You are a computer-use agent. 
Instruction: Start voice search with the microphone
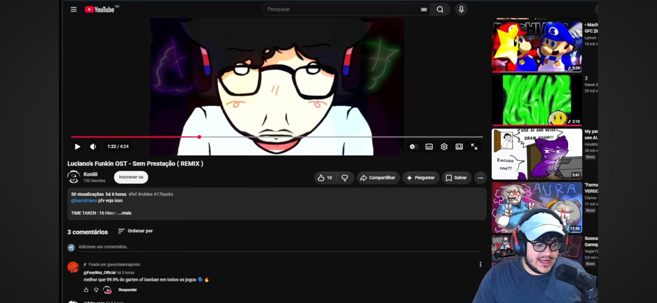pos(461,9)
